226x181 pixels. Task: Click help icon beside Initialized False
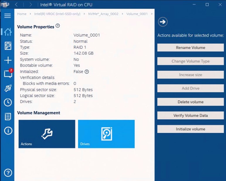(x=86, y=72)
